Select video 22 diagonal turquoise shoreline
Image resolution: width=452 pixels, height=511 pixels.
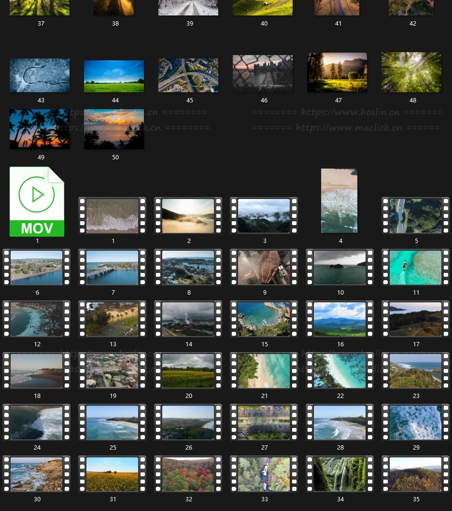[x=339, y=370]
